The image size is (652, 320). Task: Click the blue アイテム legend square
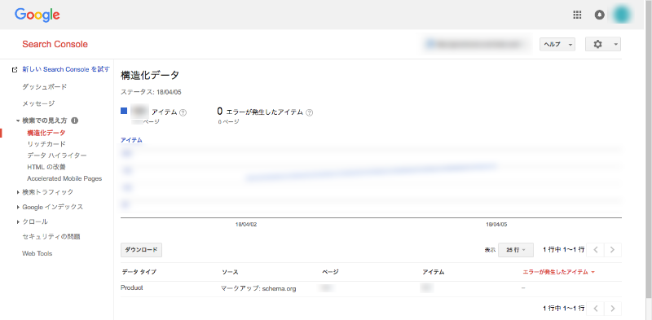(x=124, y=111)
